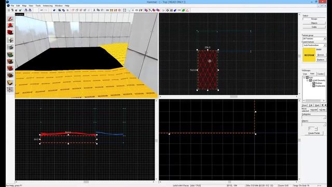Switch to the Auto visgroups tab
332x187 pixels.
(x=312, y=74)
